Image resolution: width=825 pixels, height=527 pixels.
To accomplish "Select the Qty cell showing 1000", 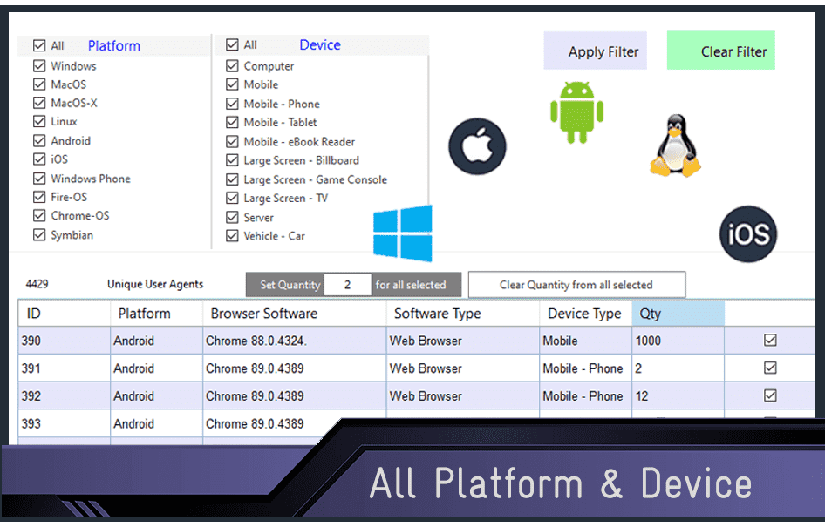I will point(678,341).
